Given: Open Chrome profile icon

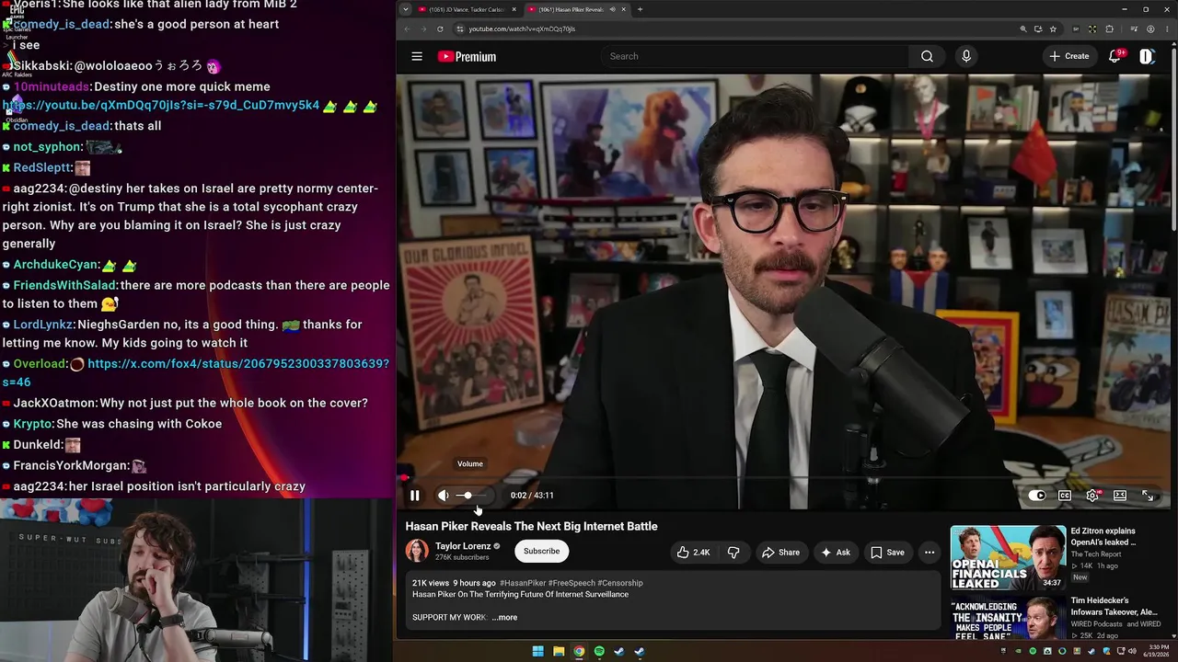Looking at the screenshot, I should pyautogui.click(x=1150, y=29).
